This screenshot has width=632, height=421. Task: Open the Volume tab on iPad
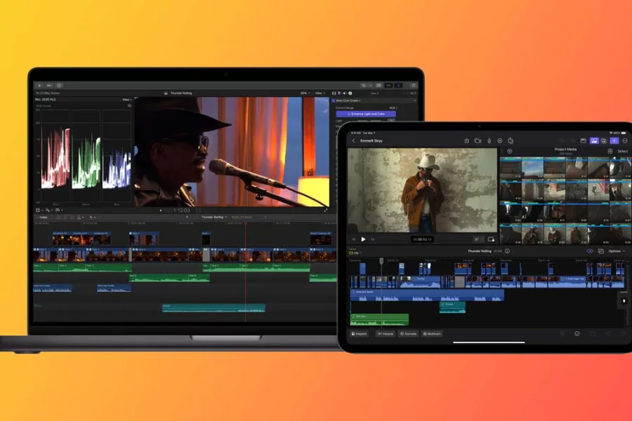click(385, 334)
